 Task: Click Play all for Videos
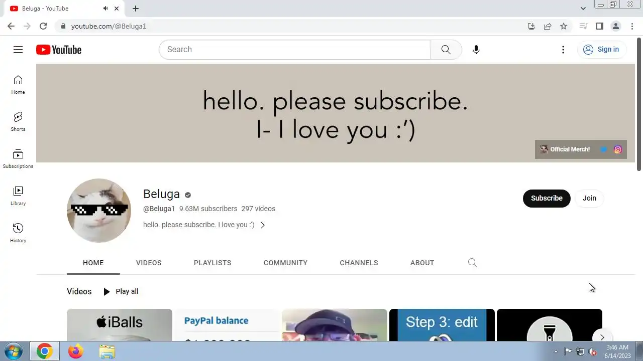point(121,291)
